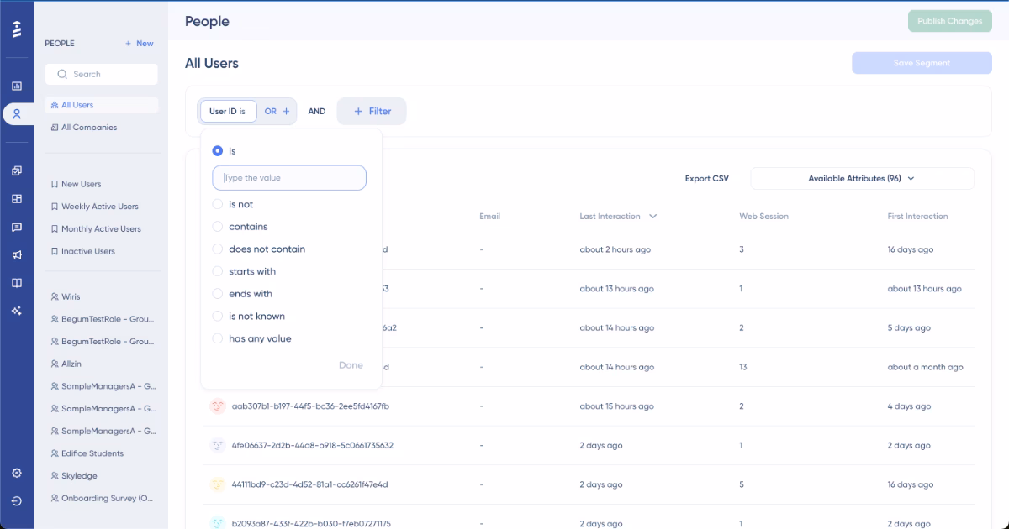1009x529 pixels.
Task: Select the "is not" radio option
Action: (x=218, y=204)
